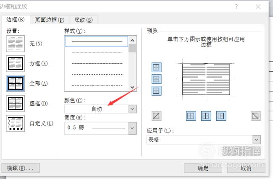The image size is (273, 179).
Task: Click style list scroll-down arrow
Action: [x=132, y=87]
